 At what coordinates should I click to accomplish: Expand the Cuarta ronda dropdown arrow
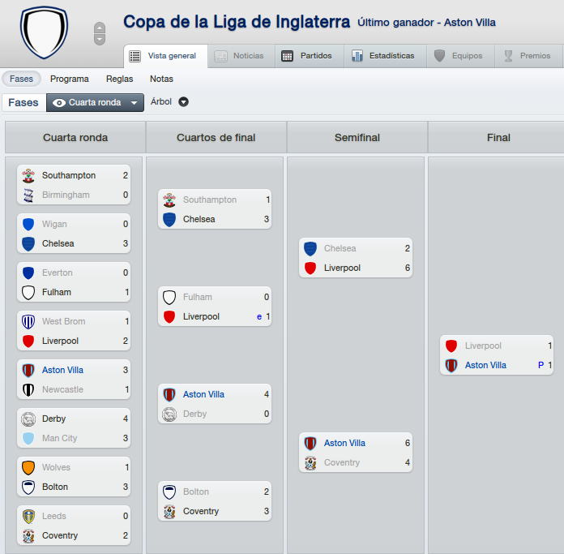point(135,103)
